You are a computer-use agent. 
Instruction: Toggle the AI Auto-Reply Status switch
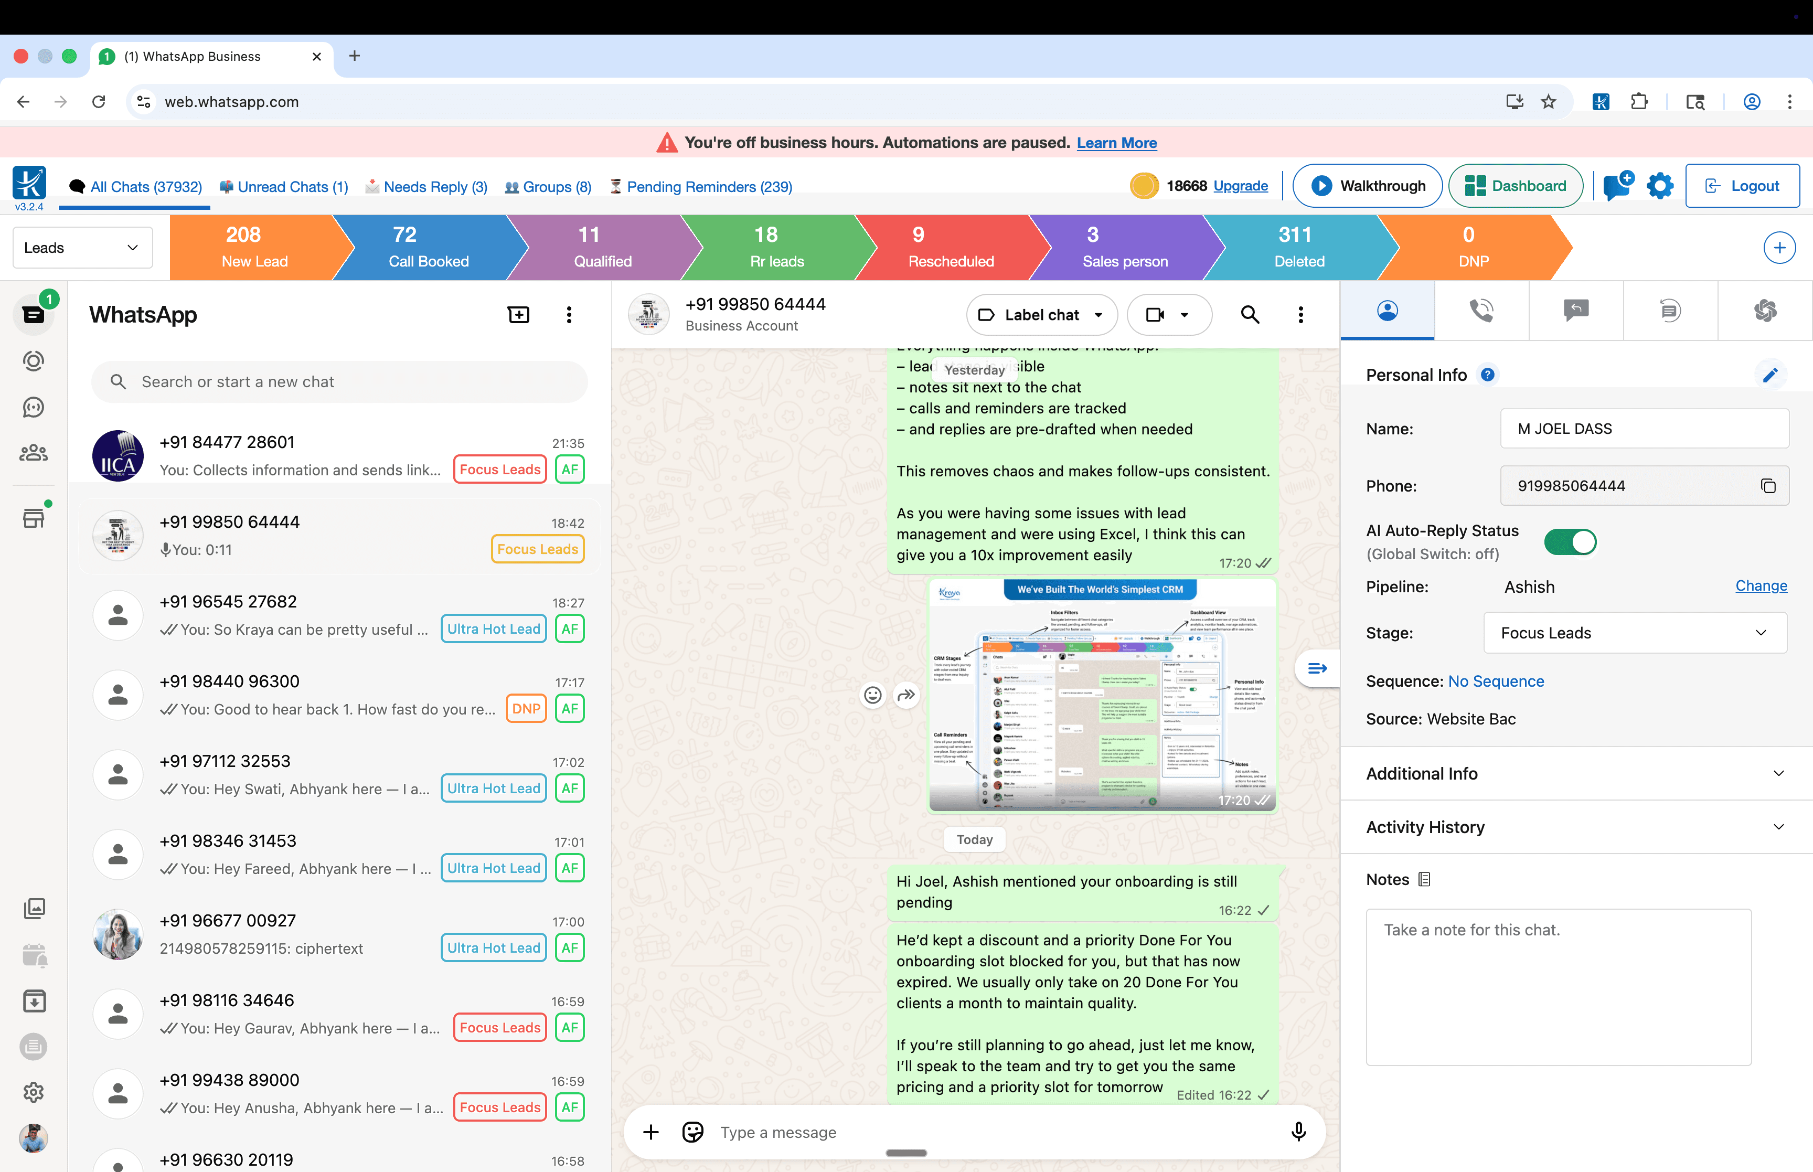[1570, 542]
